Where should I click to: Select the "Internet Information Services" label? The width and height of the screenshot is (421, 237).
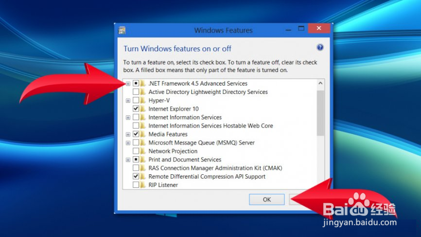click(185, 117)
